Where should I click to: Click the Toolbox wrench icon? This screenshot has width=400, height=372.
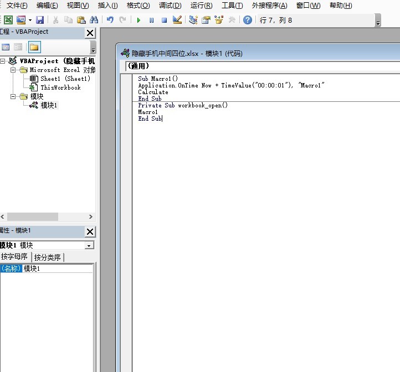click(x=232, y=20)
